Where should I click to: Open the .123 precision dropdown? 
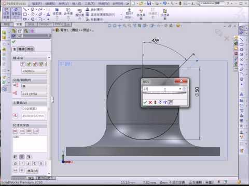click(x=34, y=94)
